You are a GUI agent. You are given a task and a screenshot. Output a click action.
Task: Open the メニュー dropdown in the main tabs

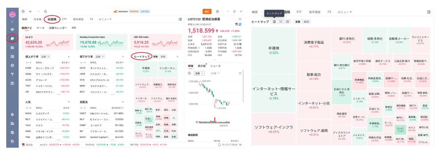[105, 19]
